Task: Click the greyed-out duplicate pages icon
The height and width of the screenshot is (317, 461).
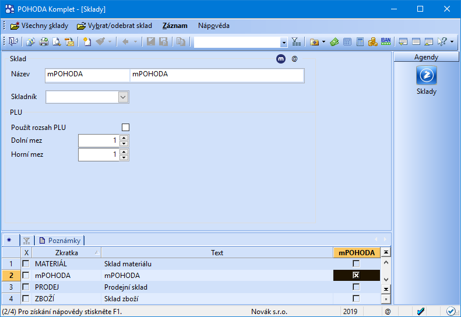Action: 181,42
